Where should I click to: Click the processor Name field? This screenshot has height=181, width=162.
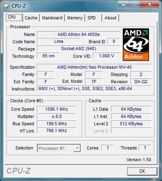79,34
